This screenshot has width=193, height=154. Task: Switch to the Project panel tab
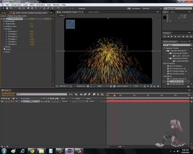click(4, 13)
